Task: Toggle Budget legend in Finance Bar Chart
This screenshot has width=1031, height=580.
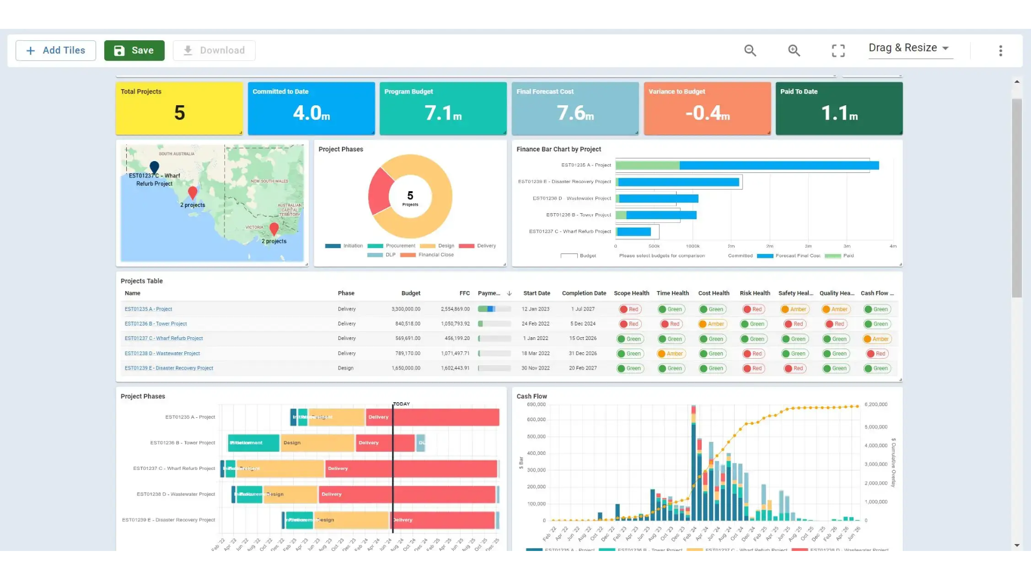Action: [578, 256]
